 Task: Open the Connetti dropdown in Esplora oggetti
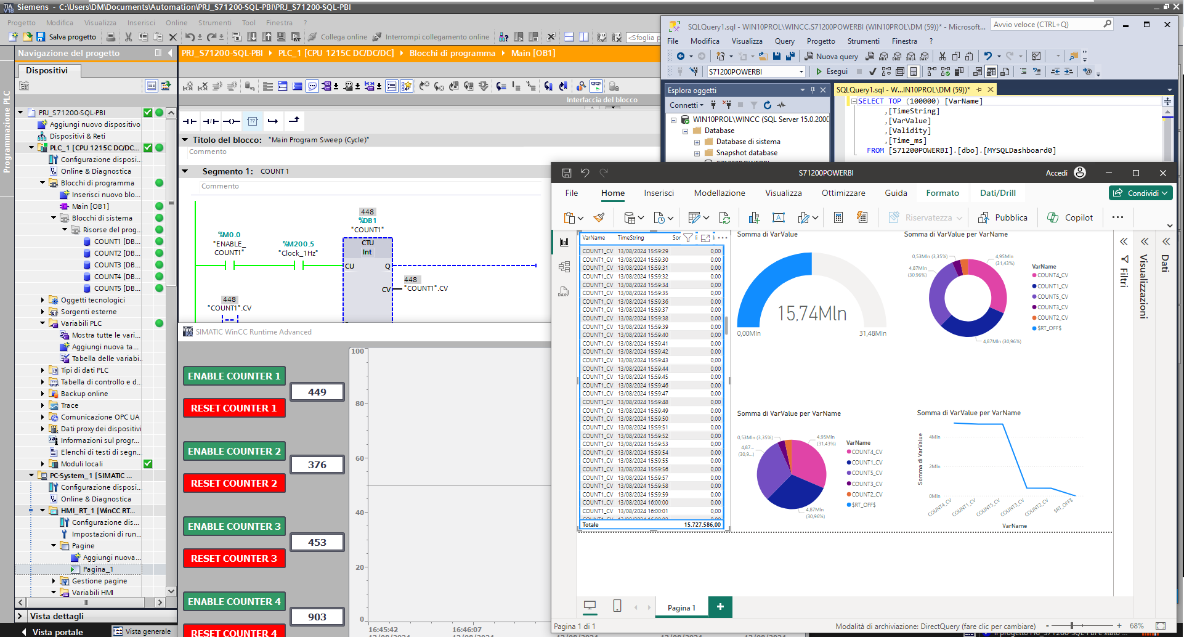pyautogui.click(x=686, y=105)
